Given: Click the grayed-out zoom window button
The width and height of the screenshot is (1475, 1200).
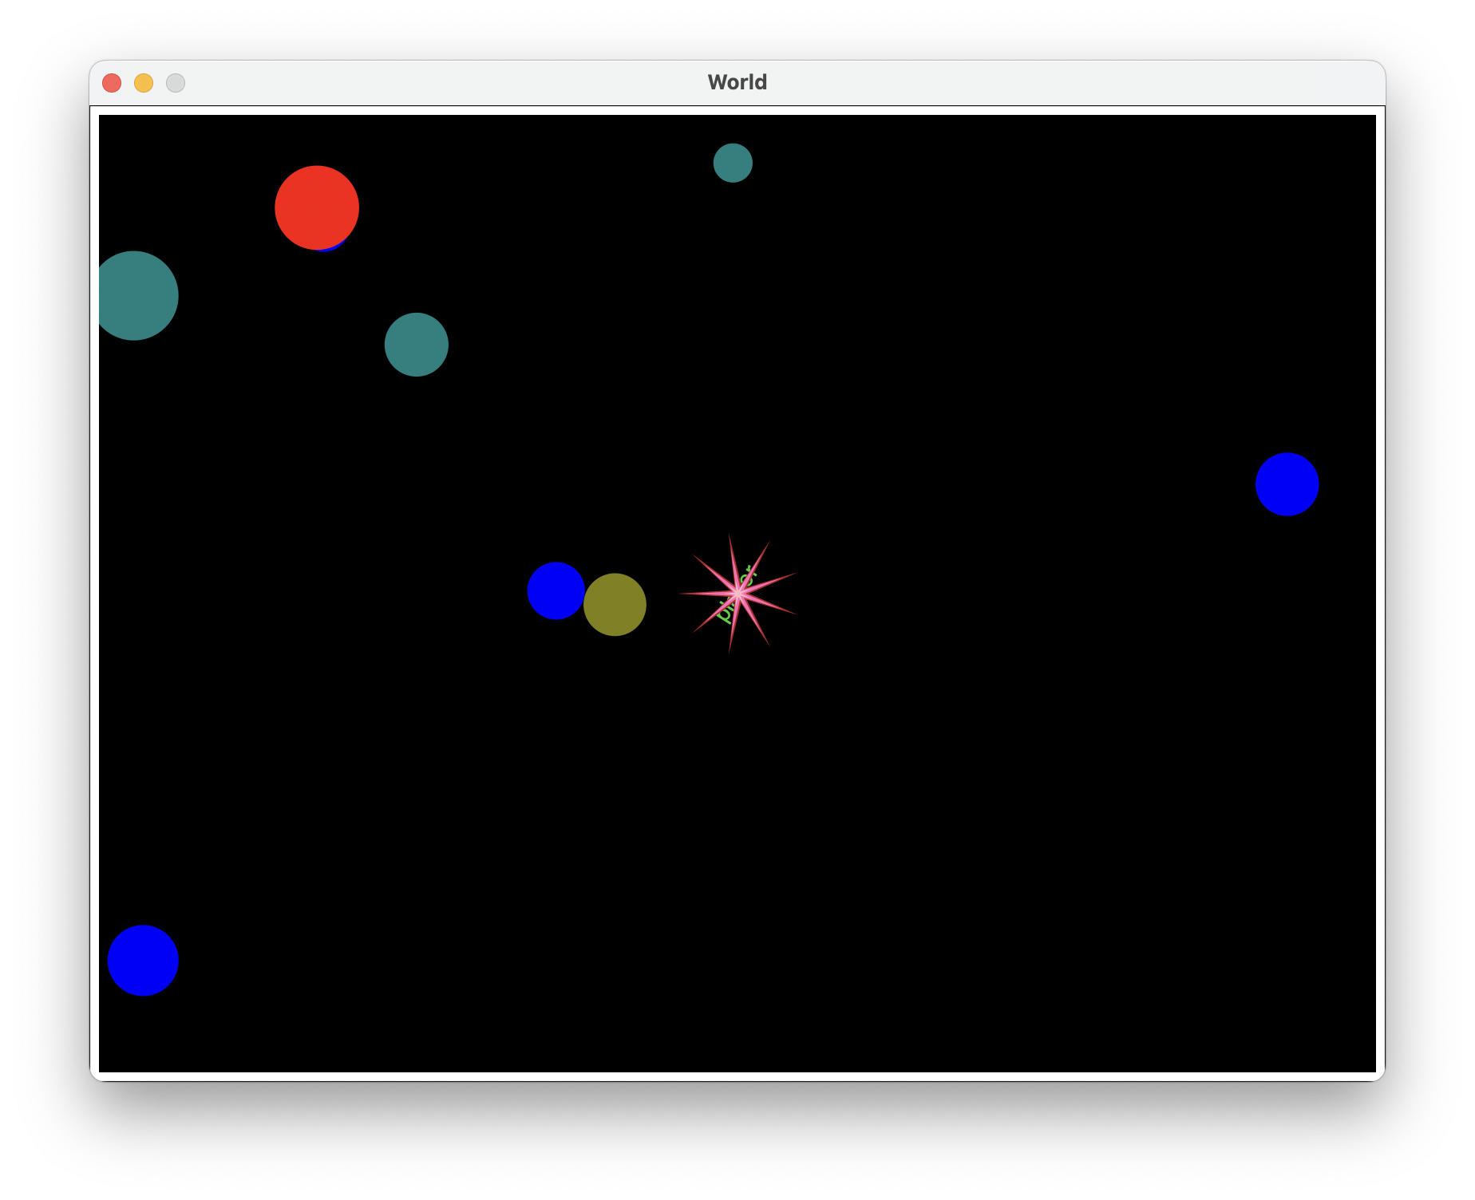Looking at the screenshot, I should (x=176, y=83).
